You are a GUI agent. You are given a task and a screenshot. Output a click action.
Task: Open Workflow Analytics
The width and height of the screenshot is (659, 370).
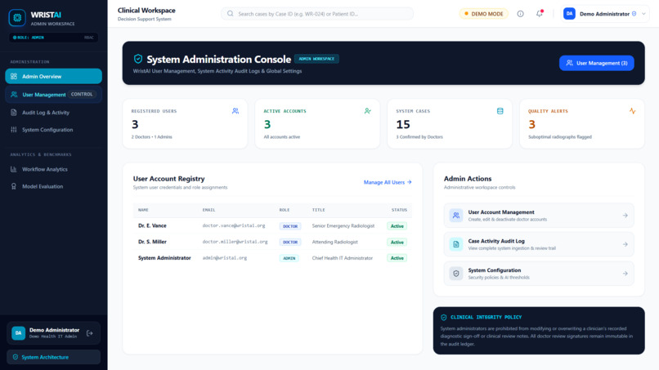pyautogui.click(x=53, y=169)
